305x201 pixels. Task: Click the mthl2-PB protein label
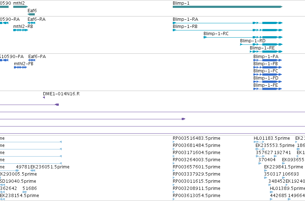tap(24, 64)
